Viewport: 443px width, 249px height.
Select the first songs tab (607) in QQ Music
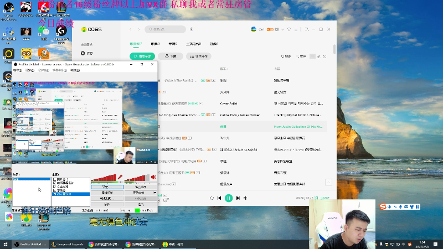click(x=136, y=44)
